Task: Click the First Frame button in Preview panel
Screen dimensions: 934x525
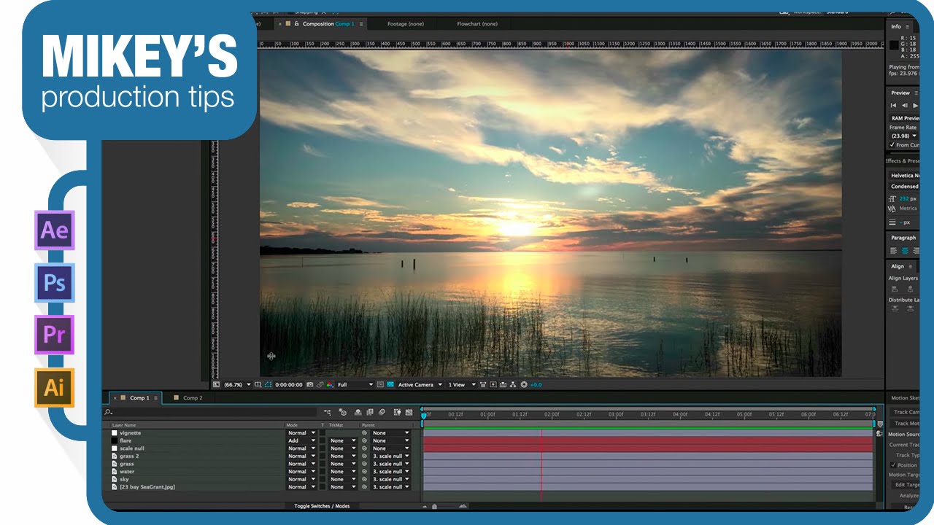Action: [x=893, y=106]
